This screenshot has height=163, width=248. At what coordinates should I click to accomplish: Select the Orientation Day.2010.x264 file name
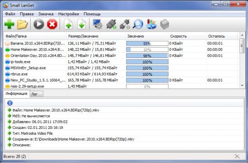click(x=38, y=55)
